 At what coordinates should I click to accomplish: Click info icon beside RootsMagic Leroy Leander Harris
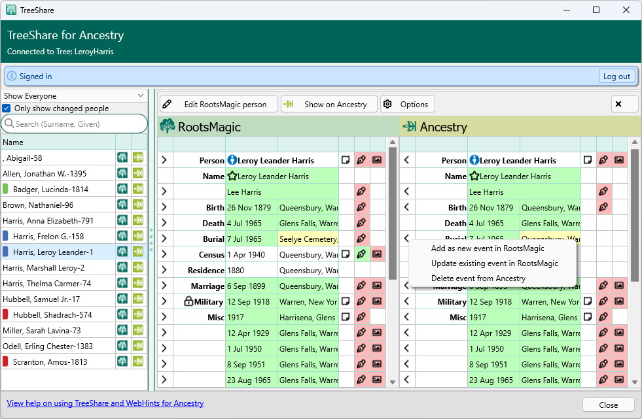coord(232,160)
